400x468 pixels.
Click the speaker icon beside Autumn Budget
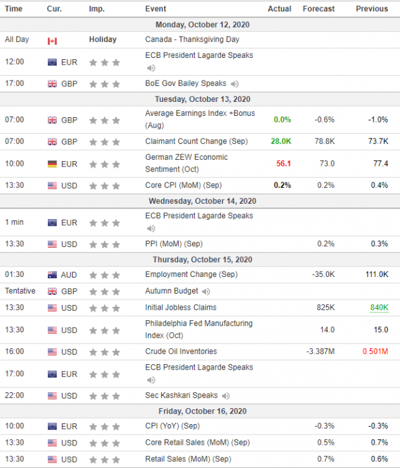206,292
